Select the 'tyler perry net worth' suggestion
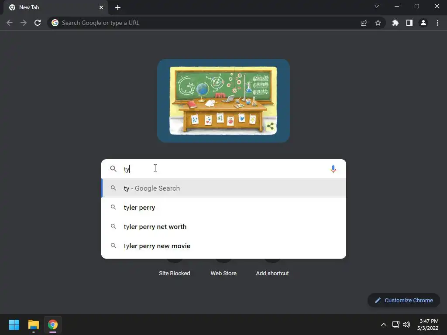This screenshot has height=335, width=447. (x=224, y=226)
